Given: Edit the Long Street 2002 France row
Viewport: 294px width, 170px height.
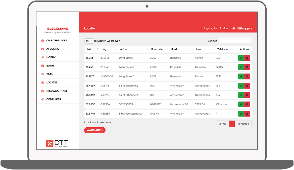Looking at the screenshot, I should point(241,58).
